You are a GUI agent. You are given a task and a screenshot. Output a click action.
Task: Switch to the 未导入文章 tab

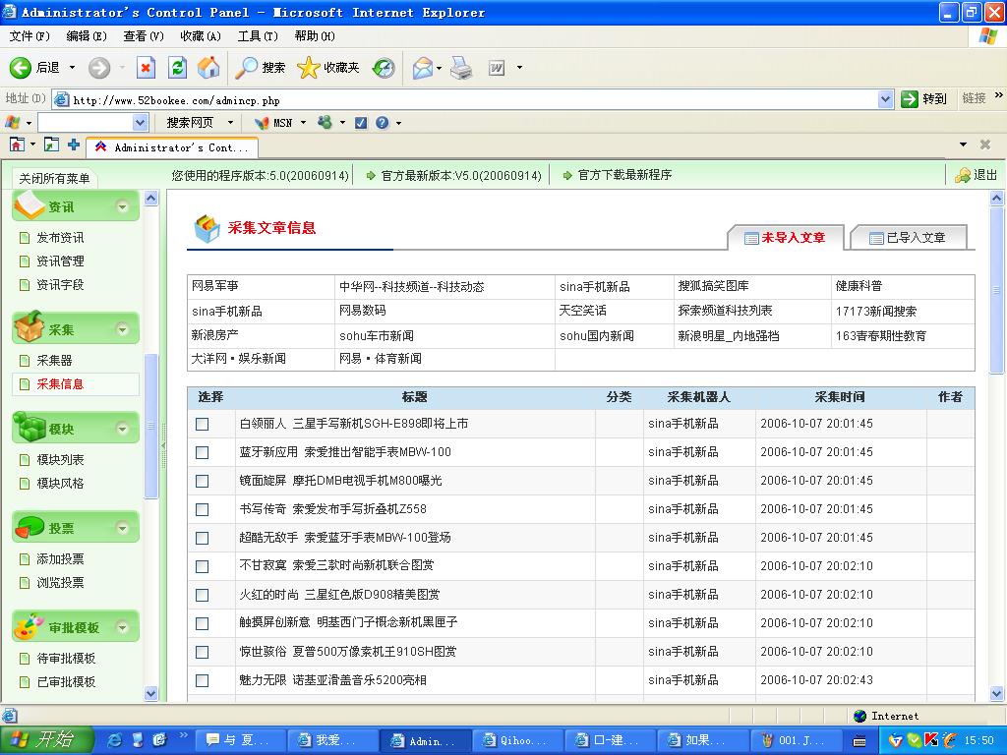pyautogui.click(x=785, y=238)
